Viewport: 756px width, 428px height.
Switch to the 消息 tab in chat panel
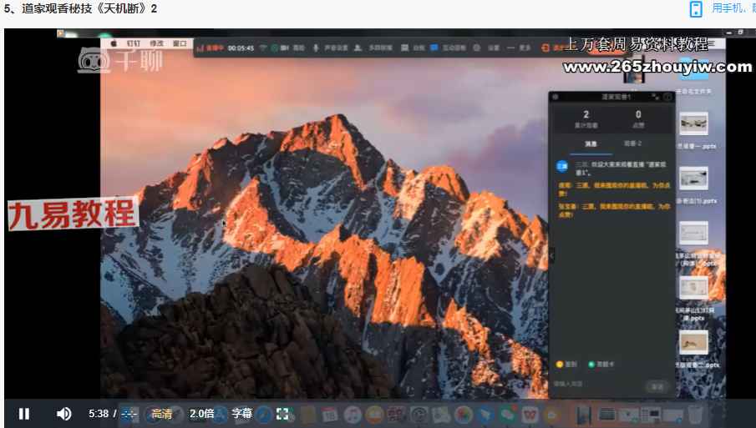pos(591,144)
